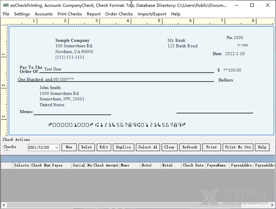
Task: Click the Memo label on the check
Action: (x=26, y=111)
